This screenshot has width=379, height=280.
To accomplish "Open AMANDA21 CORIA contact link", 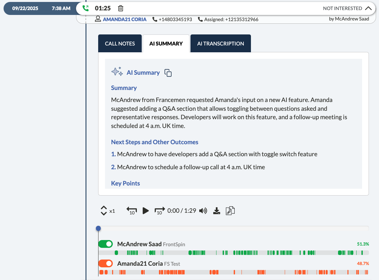I will [x=124, y=19].
